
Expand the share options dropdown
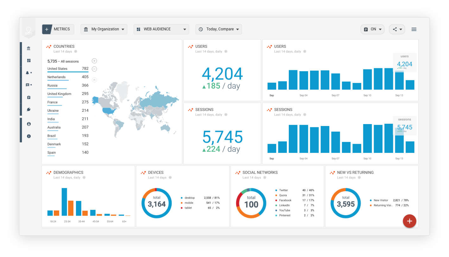tap(397, 29)
